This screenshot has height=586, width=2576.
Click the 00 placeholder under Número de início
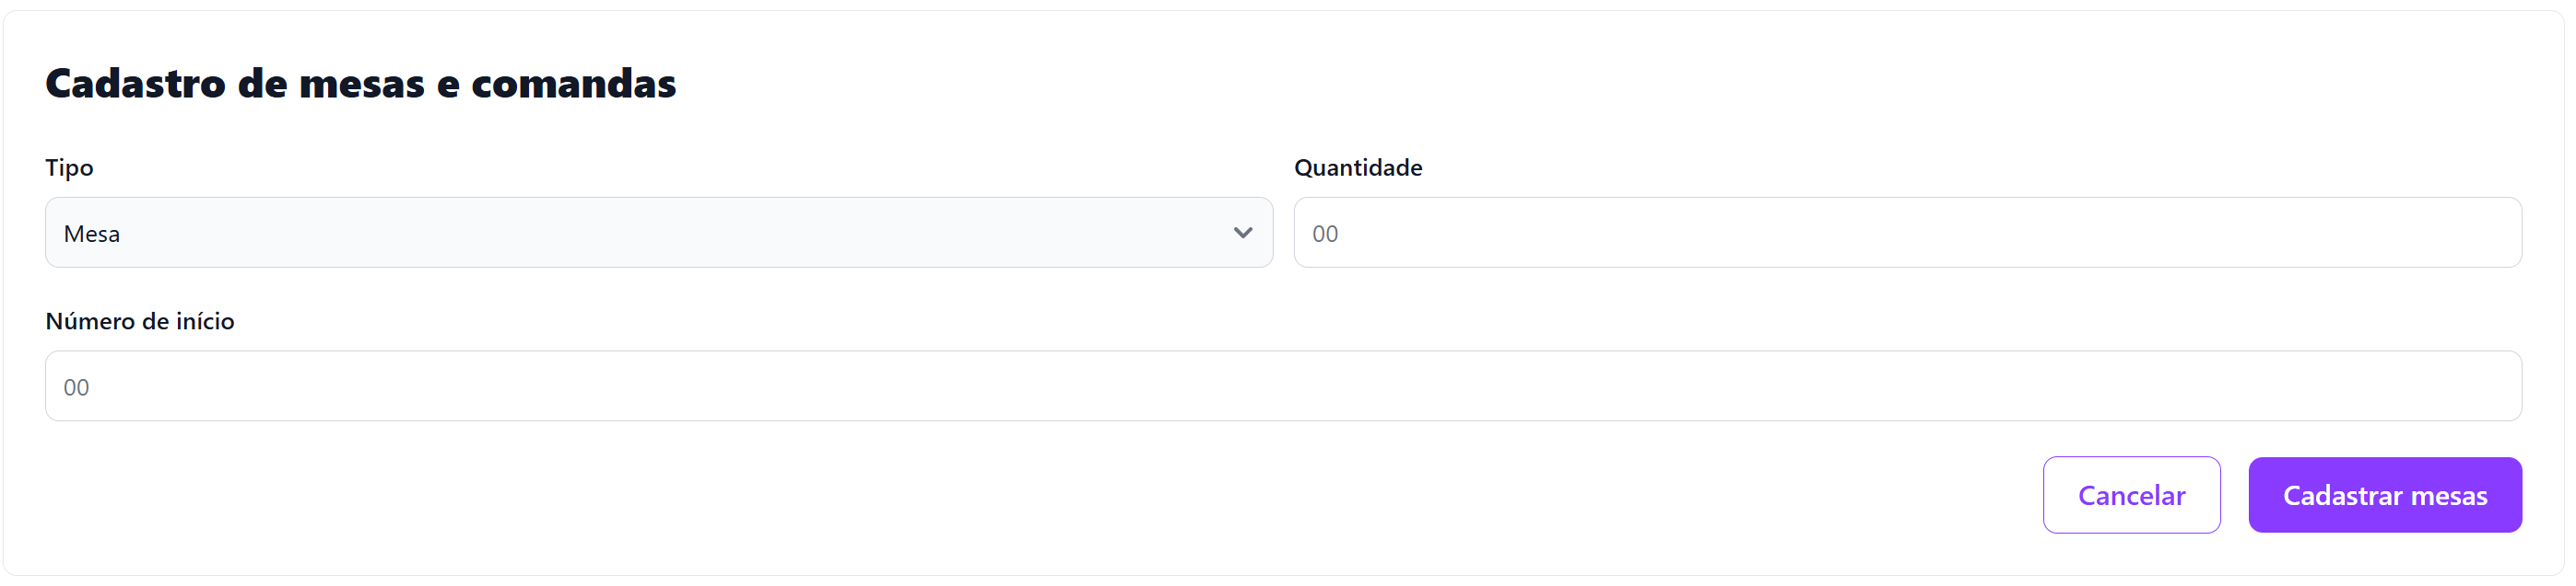click(x=76, y=387)
